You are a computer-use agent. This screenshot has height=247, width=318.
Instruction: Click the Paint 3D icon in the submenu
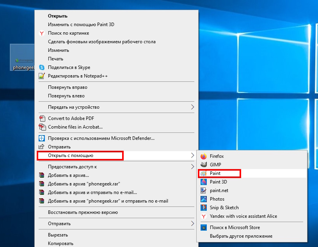[204, 182]
